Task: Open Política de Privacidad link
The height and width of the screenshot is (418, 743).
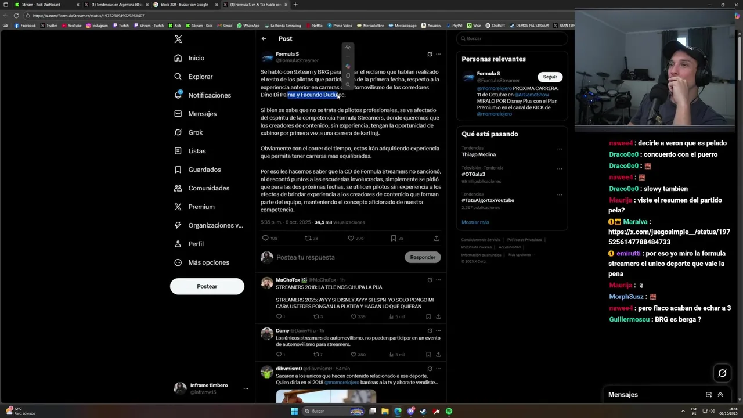Action: point(524,240)
